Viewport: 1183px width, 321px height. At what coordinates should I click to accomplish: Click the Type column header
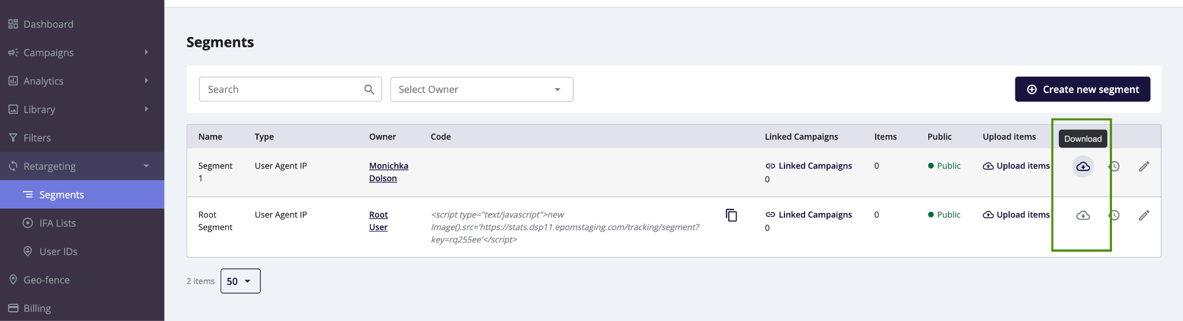pos(264,137)
